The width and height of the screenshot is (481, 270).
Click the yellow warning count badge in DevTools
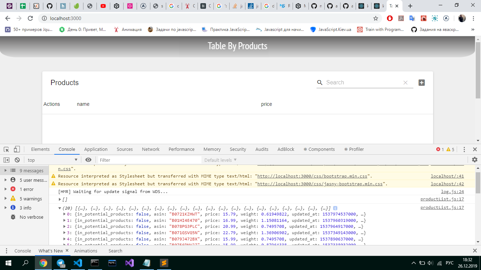(450, 149)
